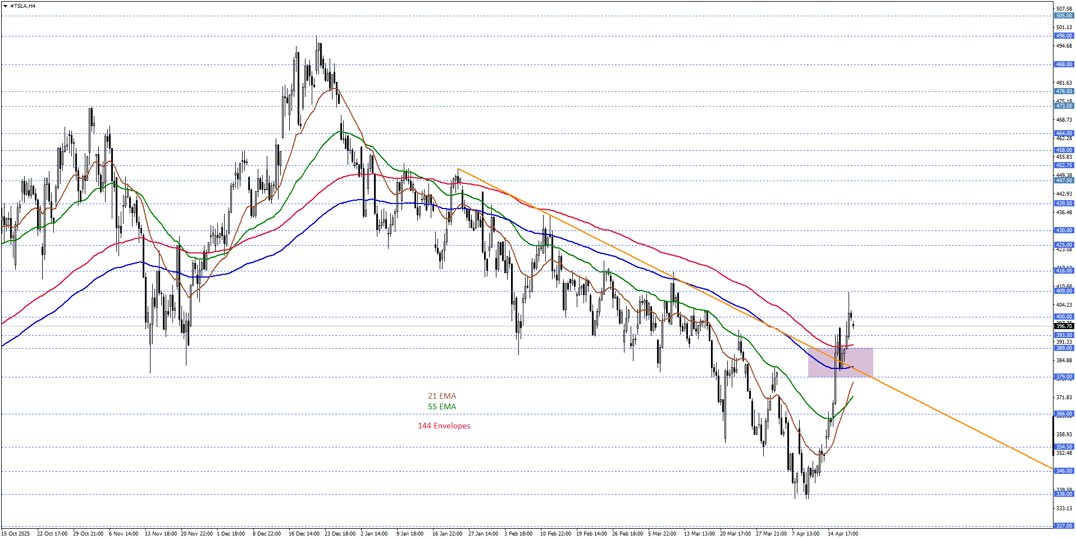Screen dimensions: 1076x540
Task: Click the "21 EMA" text label
Action: tap(441, 396)
